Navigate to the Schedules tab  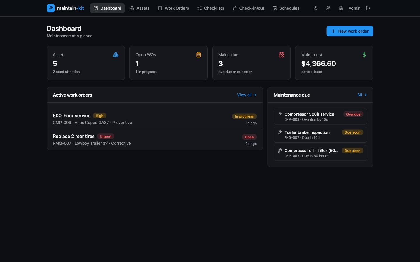coord(286,8)
